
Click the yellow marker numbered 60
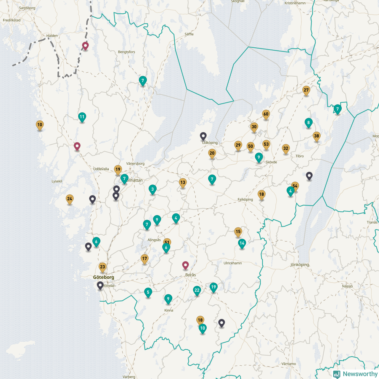tap(266, 114)
